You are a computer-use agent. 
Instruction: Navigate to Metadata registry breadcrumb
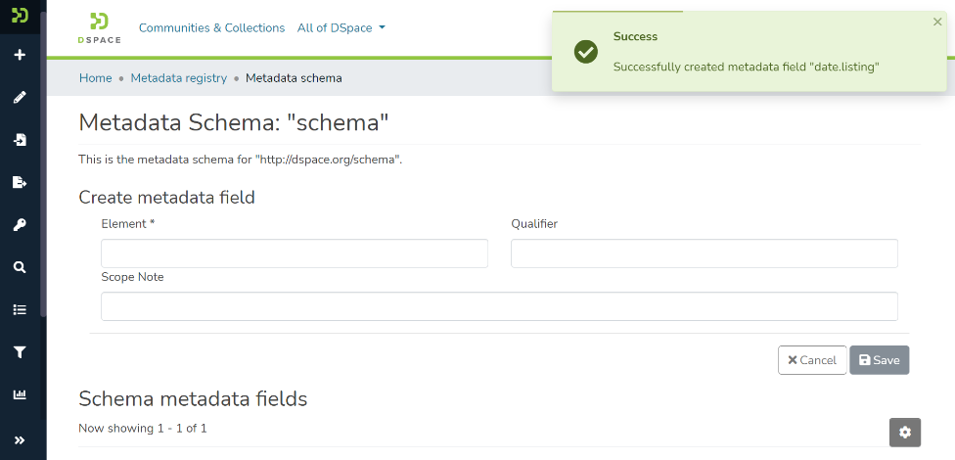tap(178, 78)
